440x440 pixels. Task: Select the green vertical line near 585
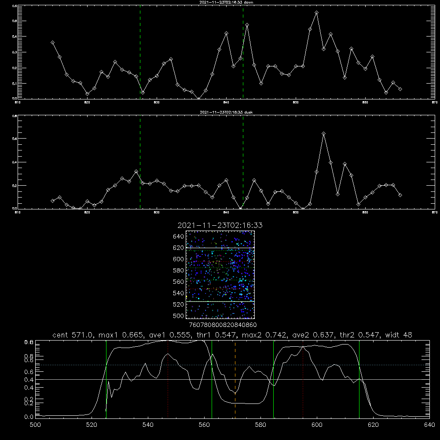click(273, 379)
